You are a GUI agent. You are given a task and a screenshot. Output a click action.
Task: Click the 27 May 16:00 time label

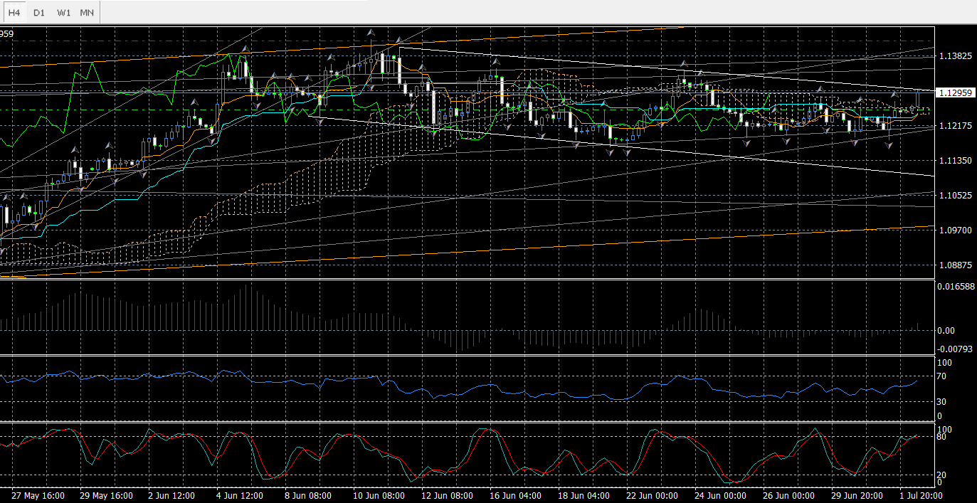38,495
